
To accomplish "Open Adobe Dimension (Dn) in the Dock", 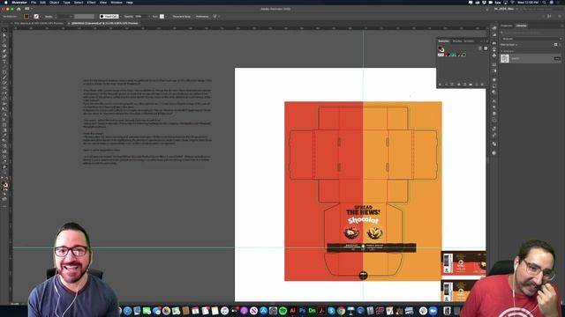I will tap(312, 311).
